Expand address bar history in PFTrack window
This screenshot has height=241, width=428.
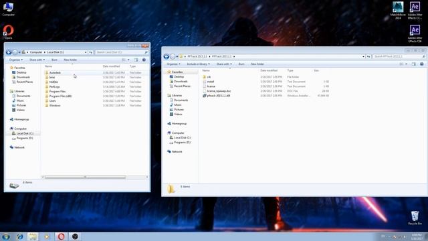(x=363, y=56)
